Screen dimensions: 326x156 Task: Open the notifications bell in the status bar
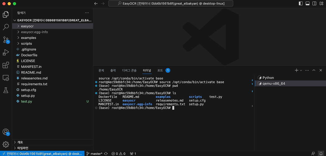(321, 153)
